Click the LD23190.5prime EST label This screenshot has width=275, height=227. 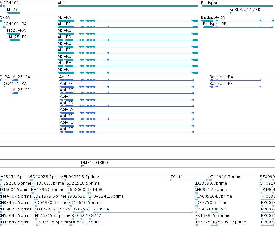210,183
